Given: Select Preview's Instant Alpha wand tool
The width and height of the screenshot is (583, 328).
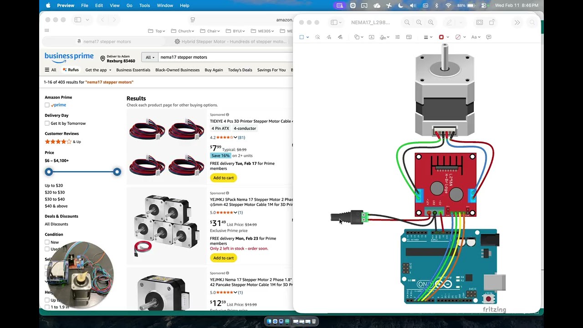Looking at the screenshot, I should 317,37.
